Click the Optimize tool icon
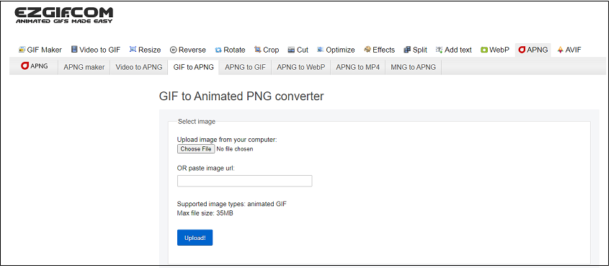 click(x=321, y=50)
